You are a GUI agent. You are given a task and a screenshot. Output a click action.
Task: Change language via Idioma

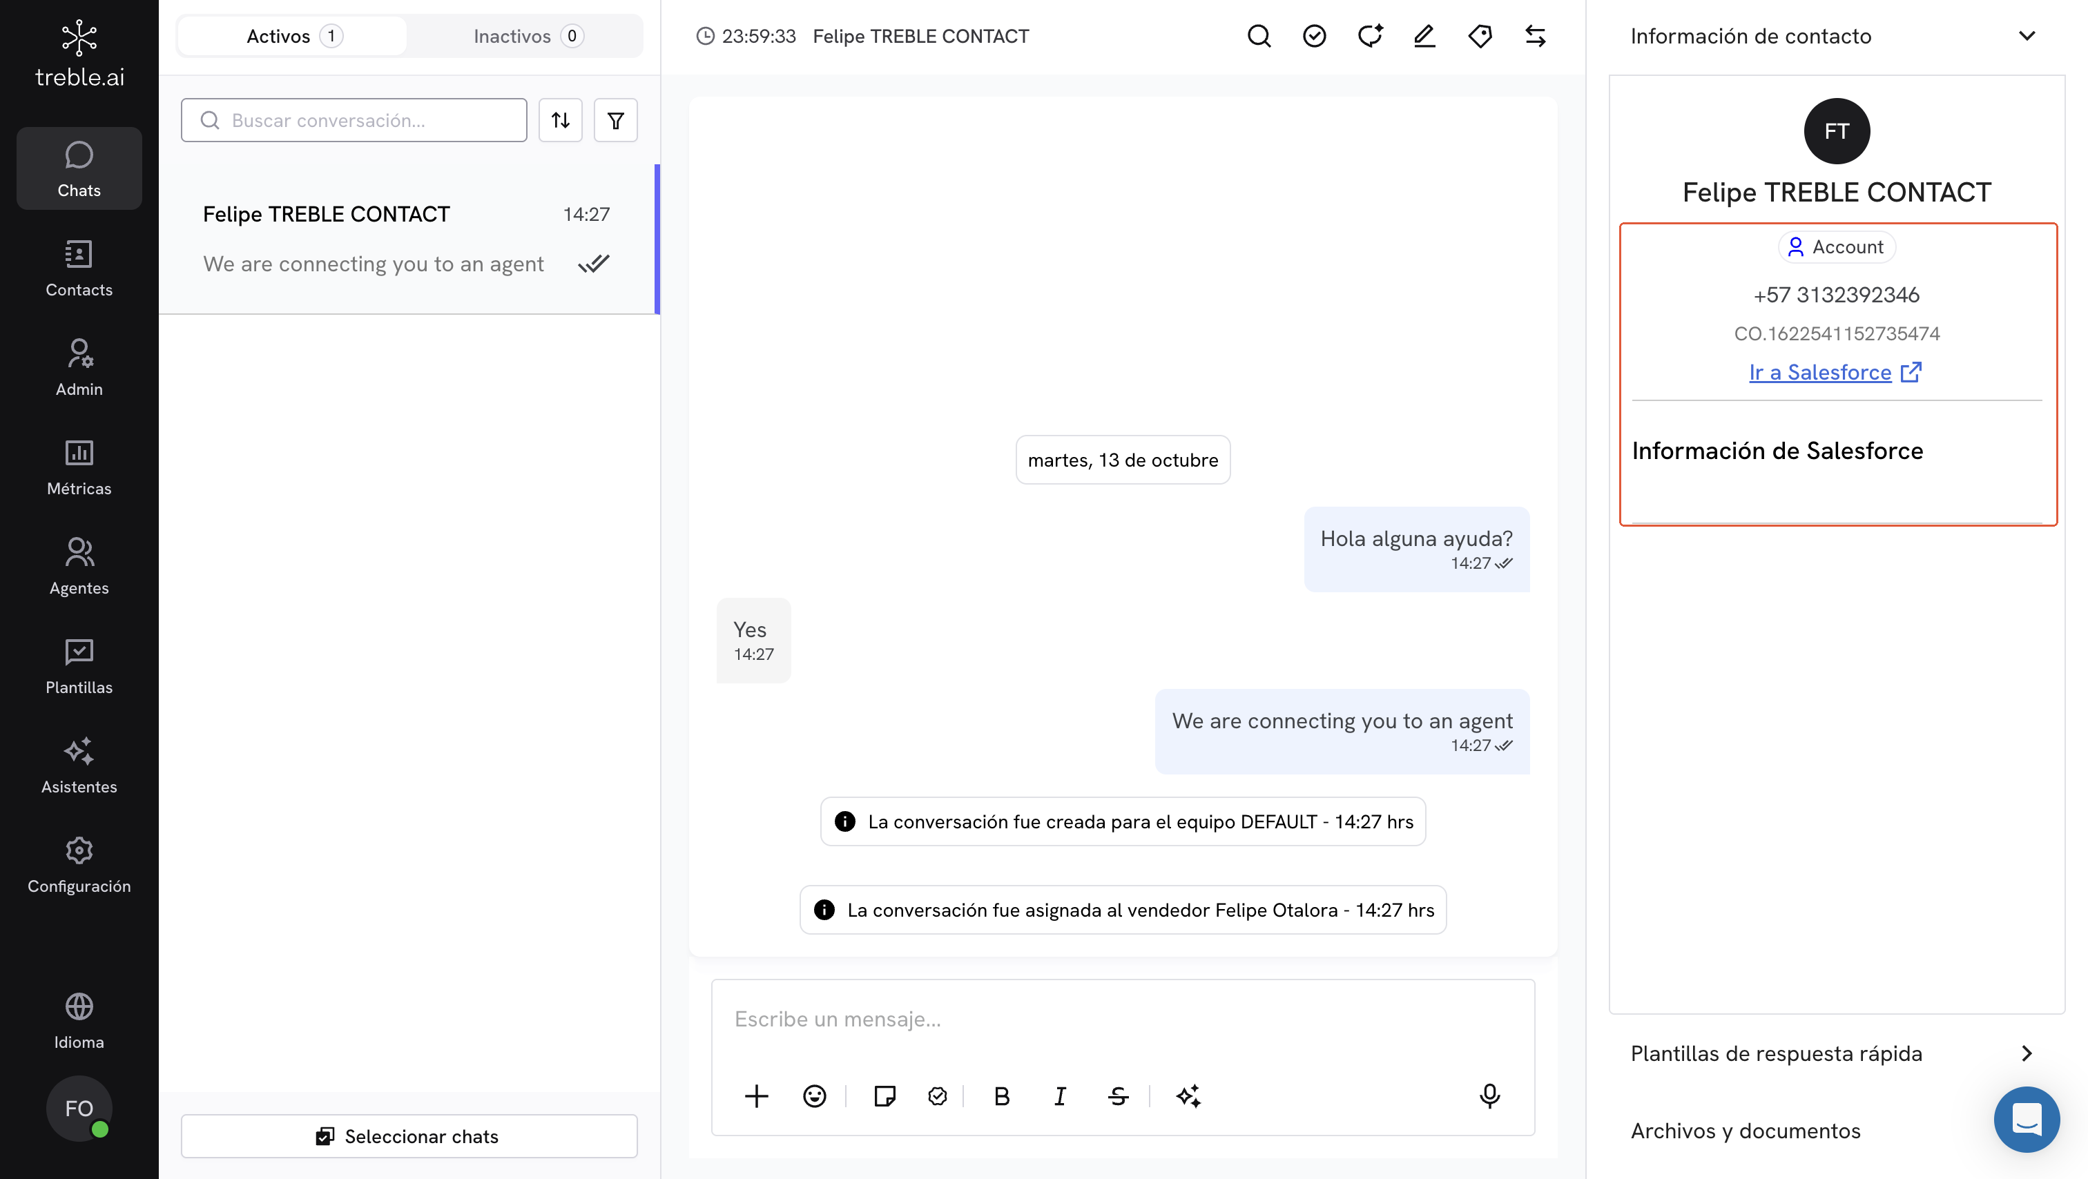click(x=79, y=1020)
